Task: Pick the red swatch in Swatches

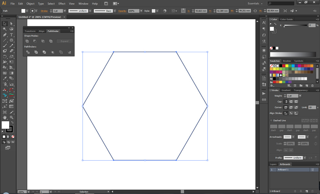Action: pos(284,66)
